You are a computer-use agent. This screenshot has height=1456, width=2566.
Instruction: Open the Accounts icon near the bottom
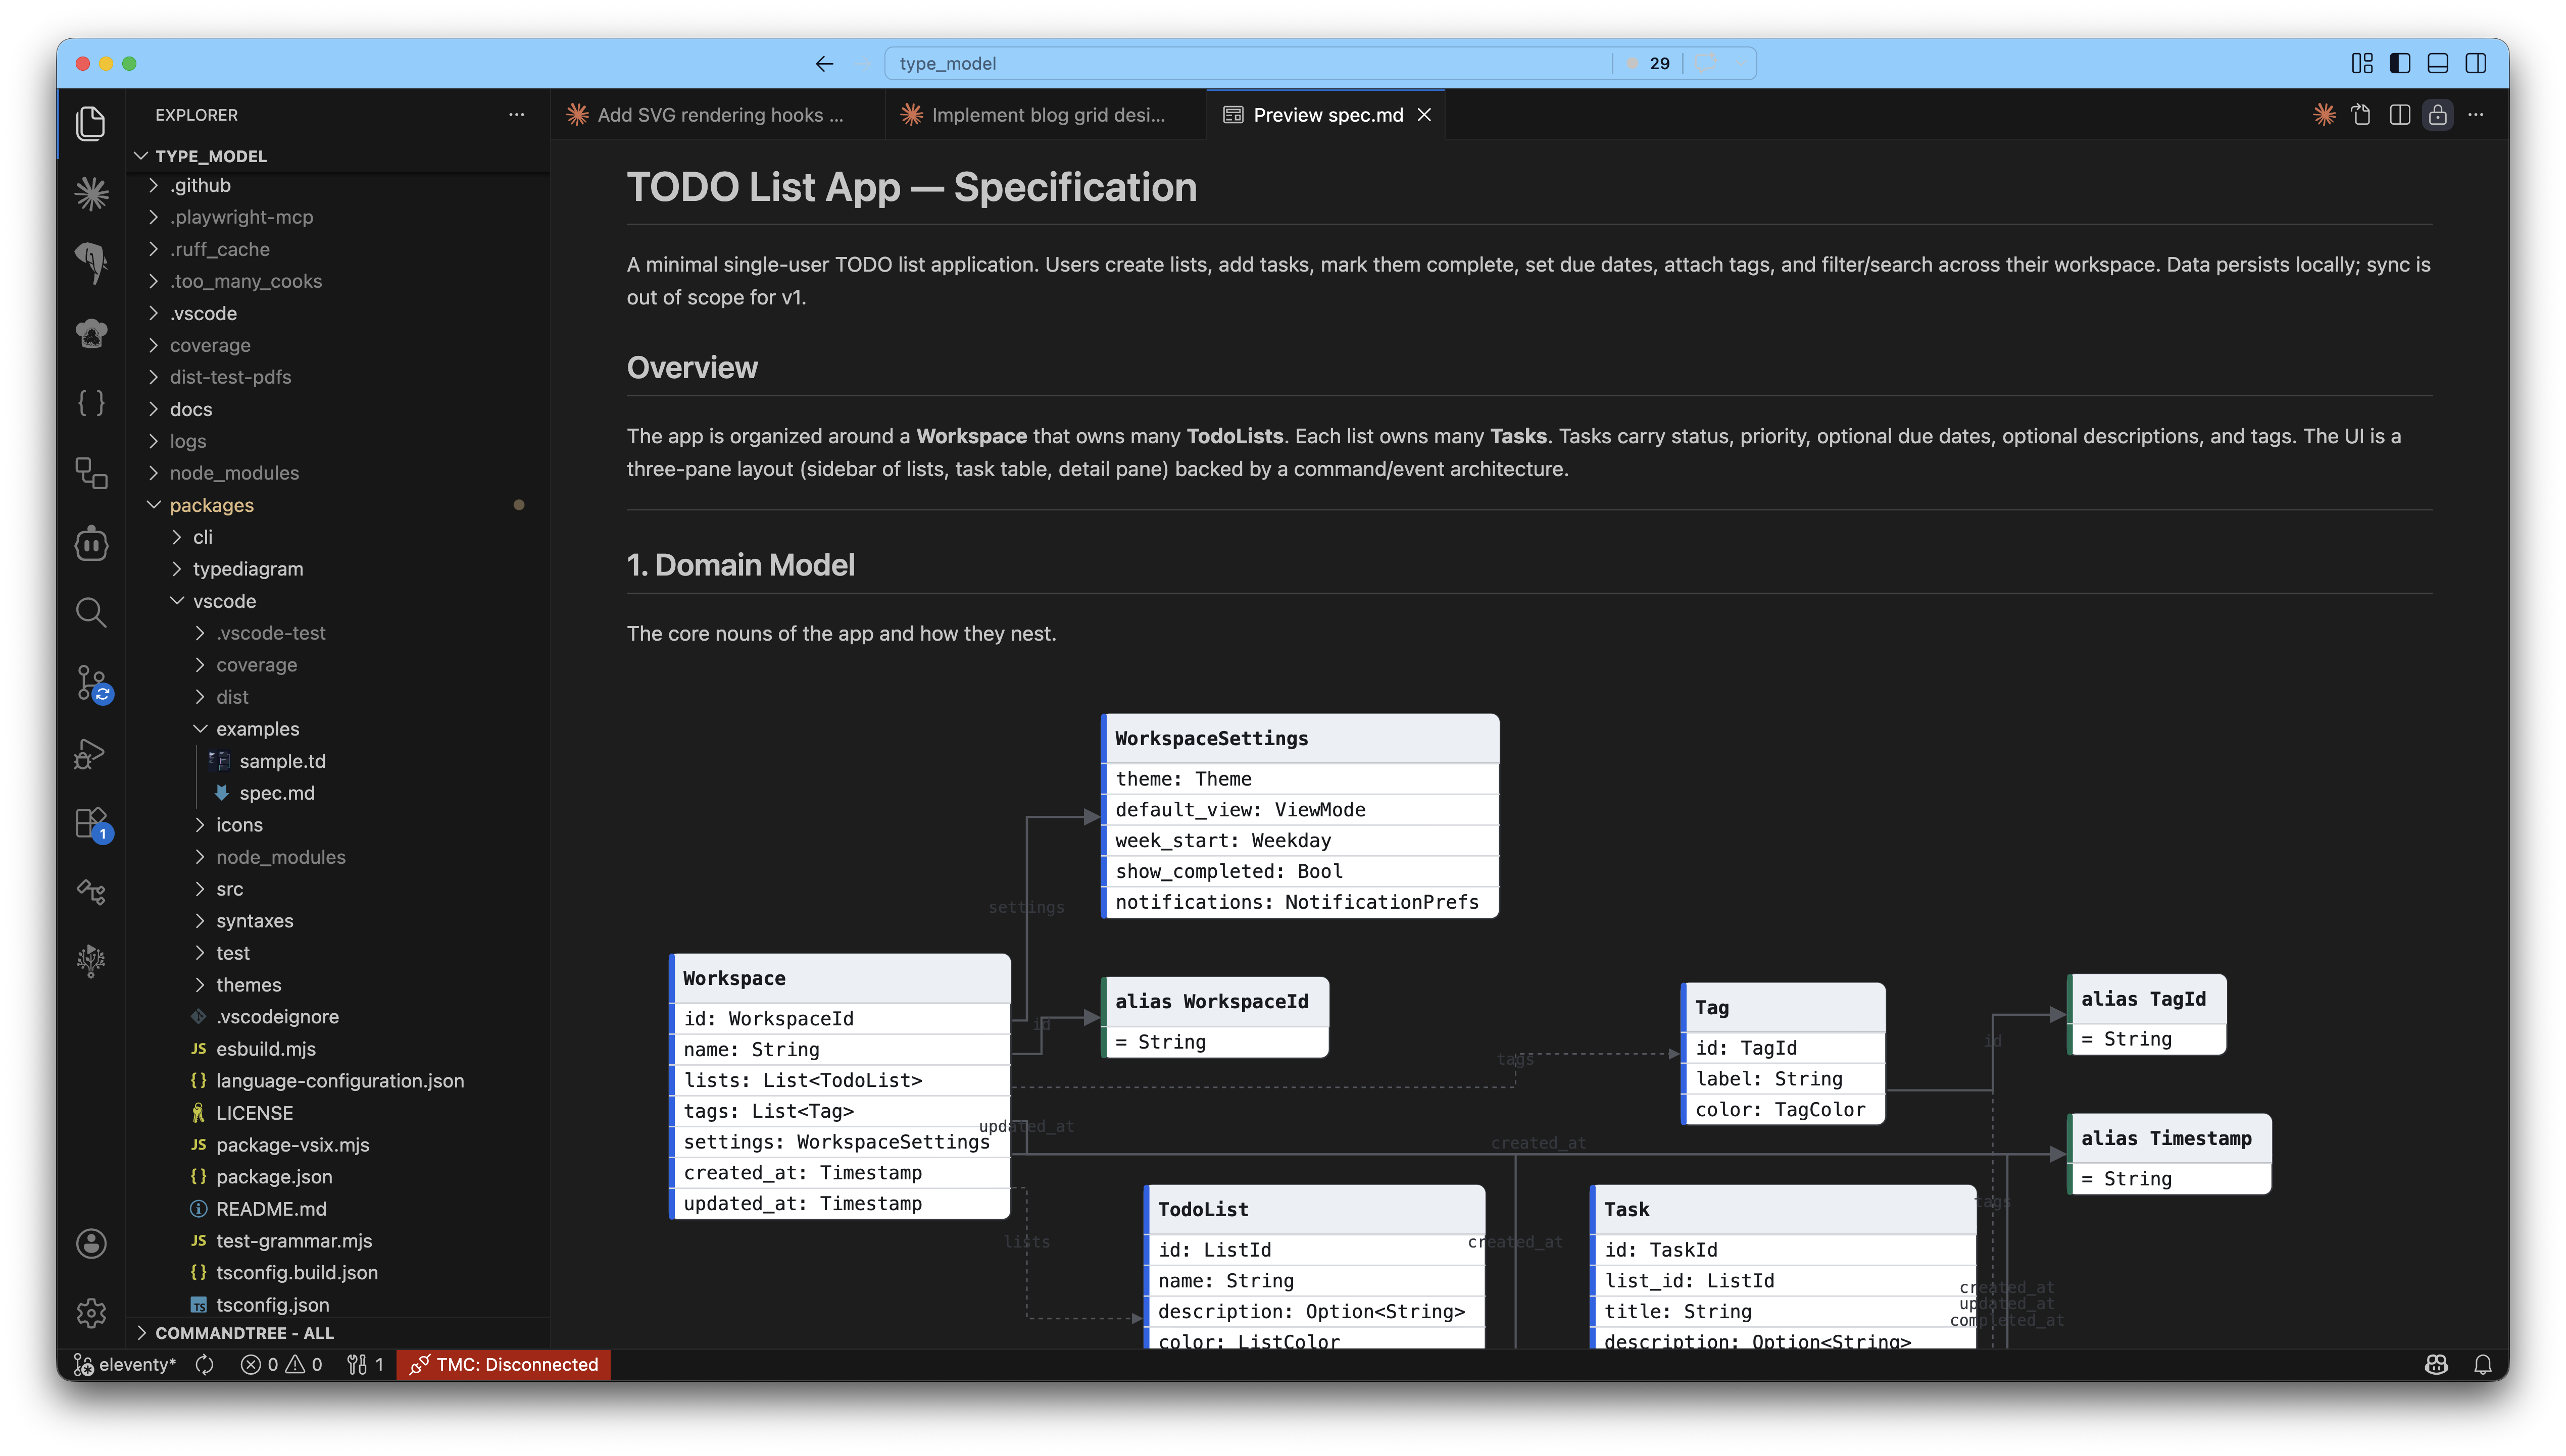pyautogui.click(x=91, y=1243)
